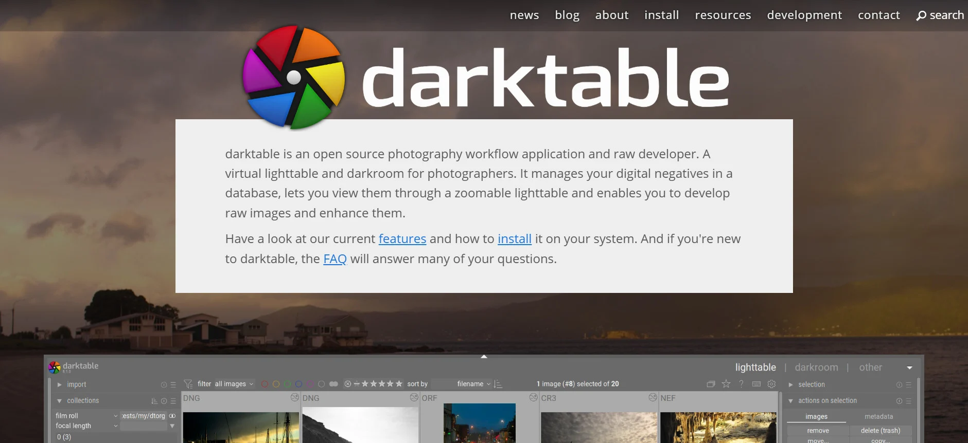Open the 'development' menu item
968x443 pixels.
[804, 15]
